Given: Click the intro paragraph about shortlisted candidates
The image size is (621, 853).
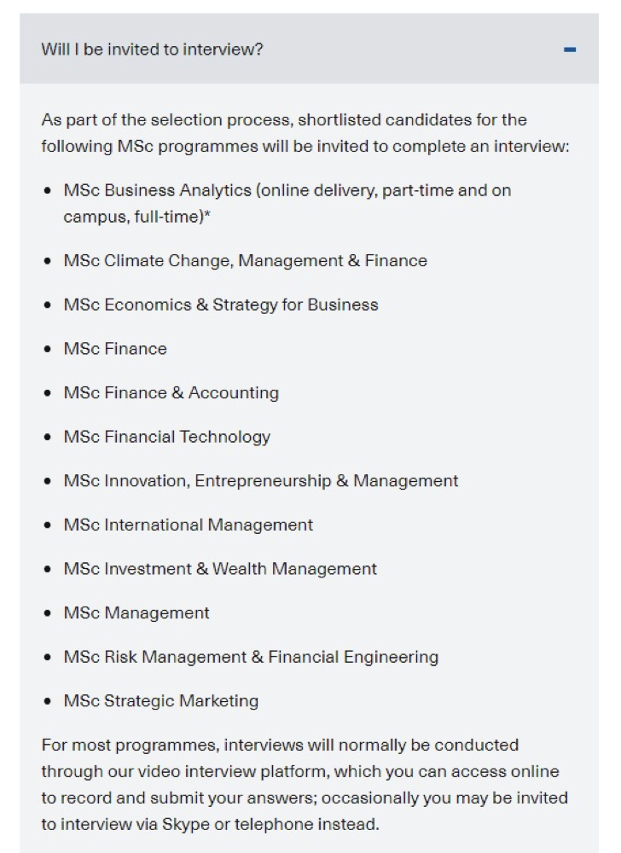Looking at the screenshot, I should (x=305, y=133).
